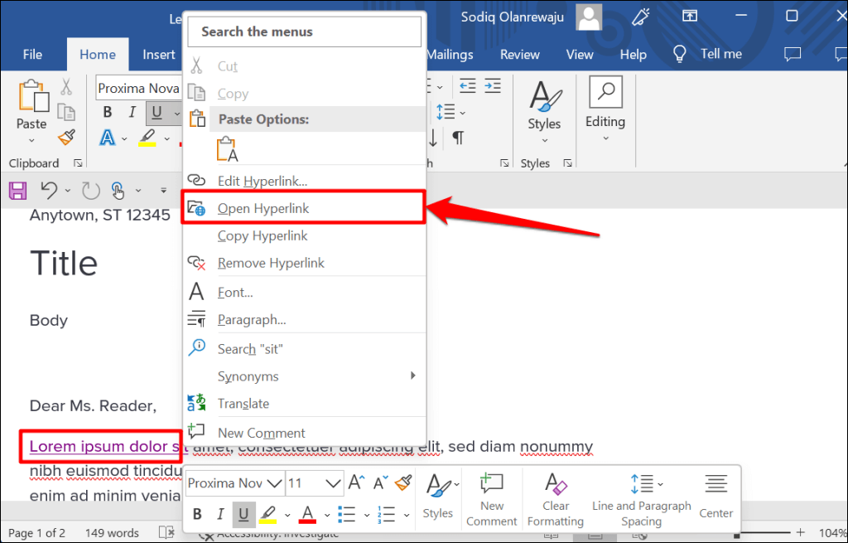The width and height of the screenshot is (848, 543).
Task: Click Remove Hyperlink in the context menu
Action: [262, 263]
